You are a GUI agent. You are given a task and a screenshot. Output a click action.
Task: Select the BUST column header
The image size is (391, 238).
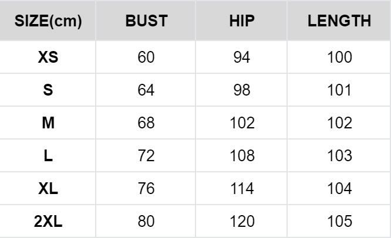tap(146, 22)
